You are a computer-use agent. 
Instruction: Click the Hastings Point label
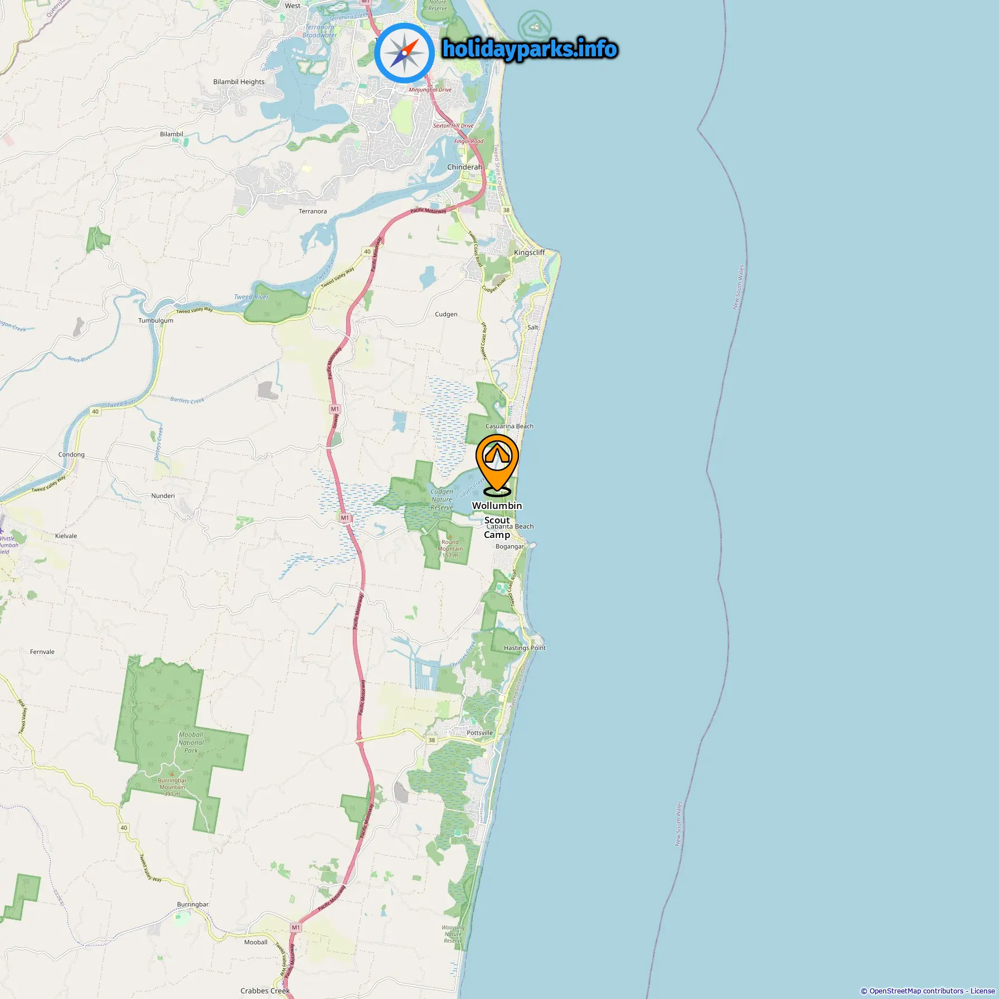tap(525, 648)
